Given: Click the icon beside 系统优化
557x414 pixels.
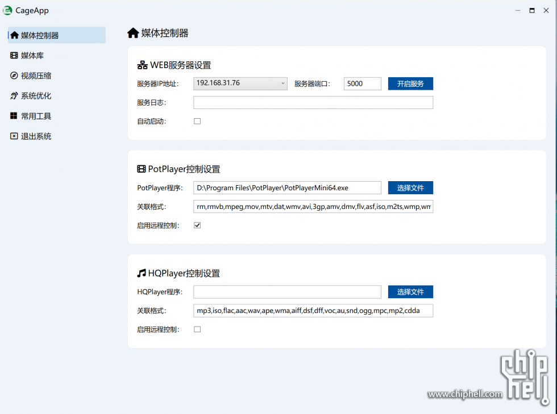Looking at the screenshot, I should pyautogui.click(x=14, y=95).
